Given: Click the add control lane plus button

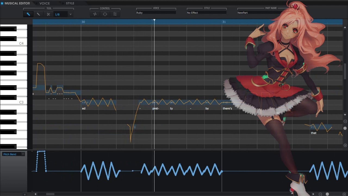Looking at the screenshot, I should tap(25, 194).
